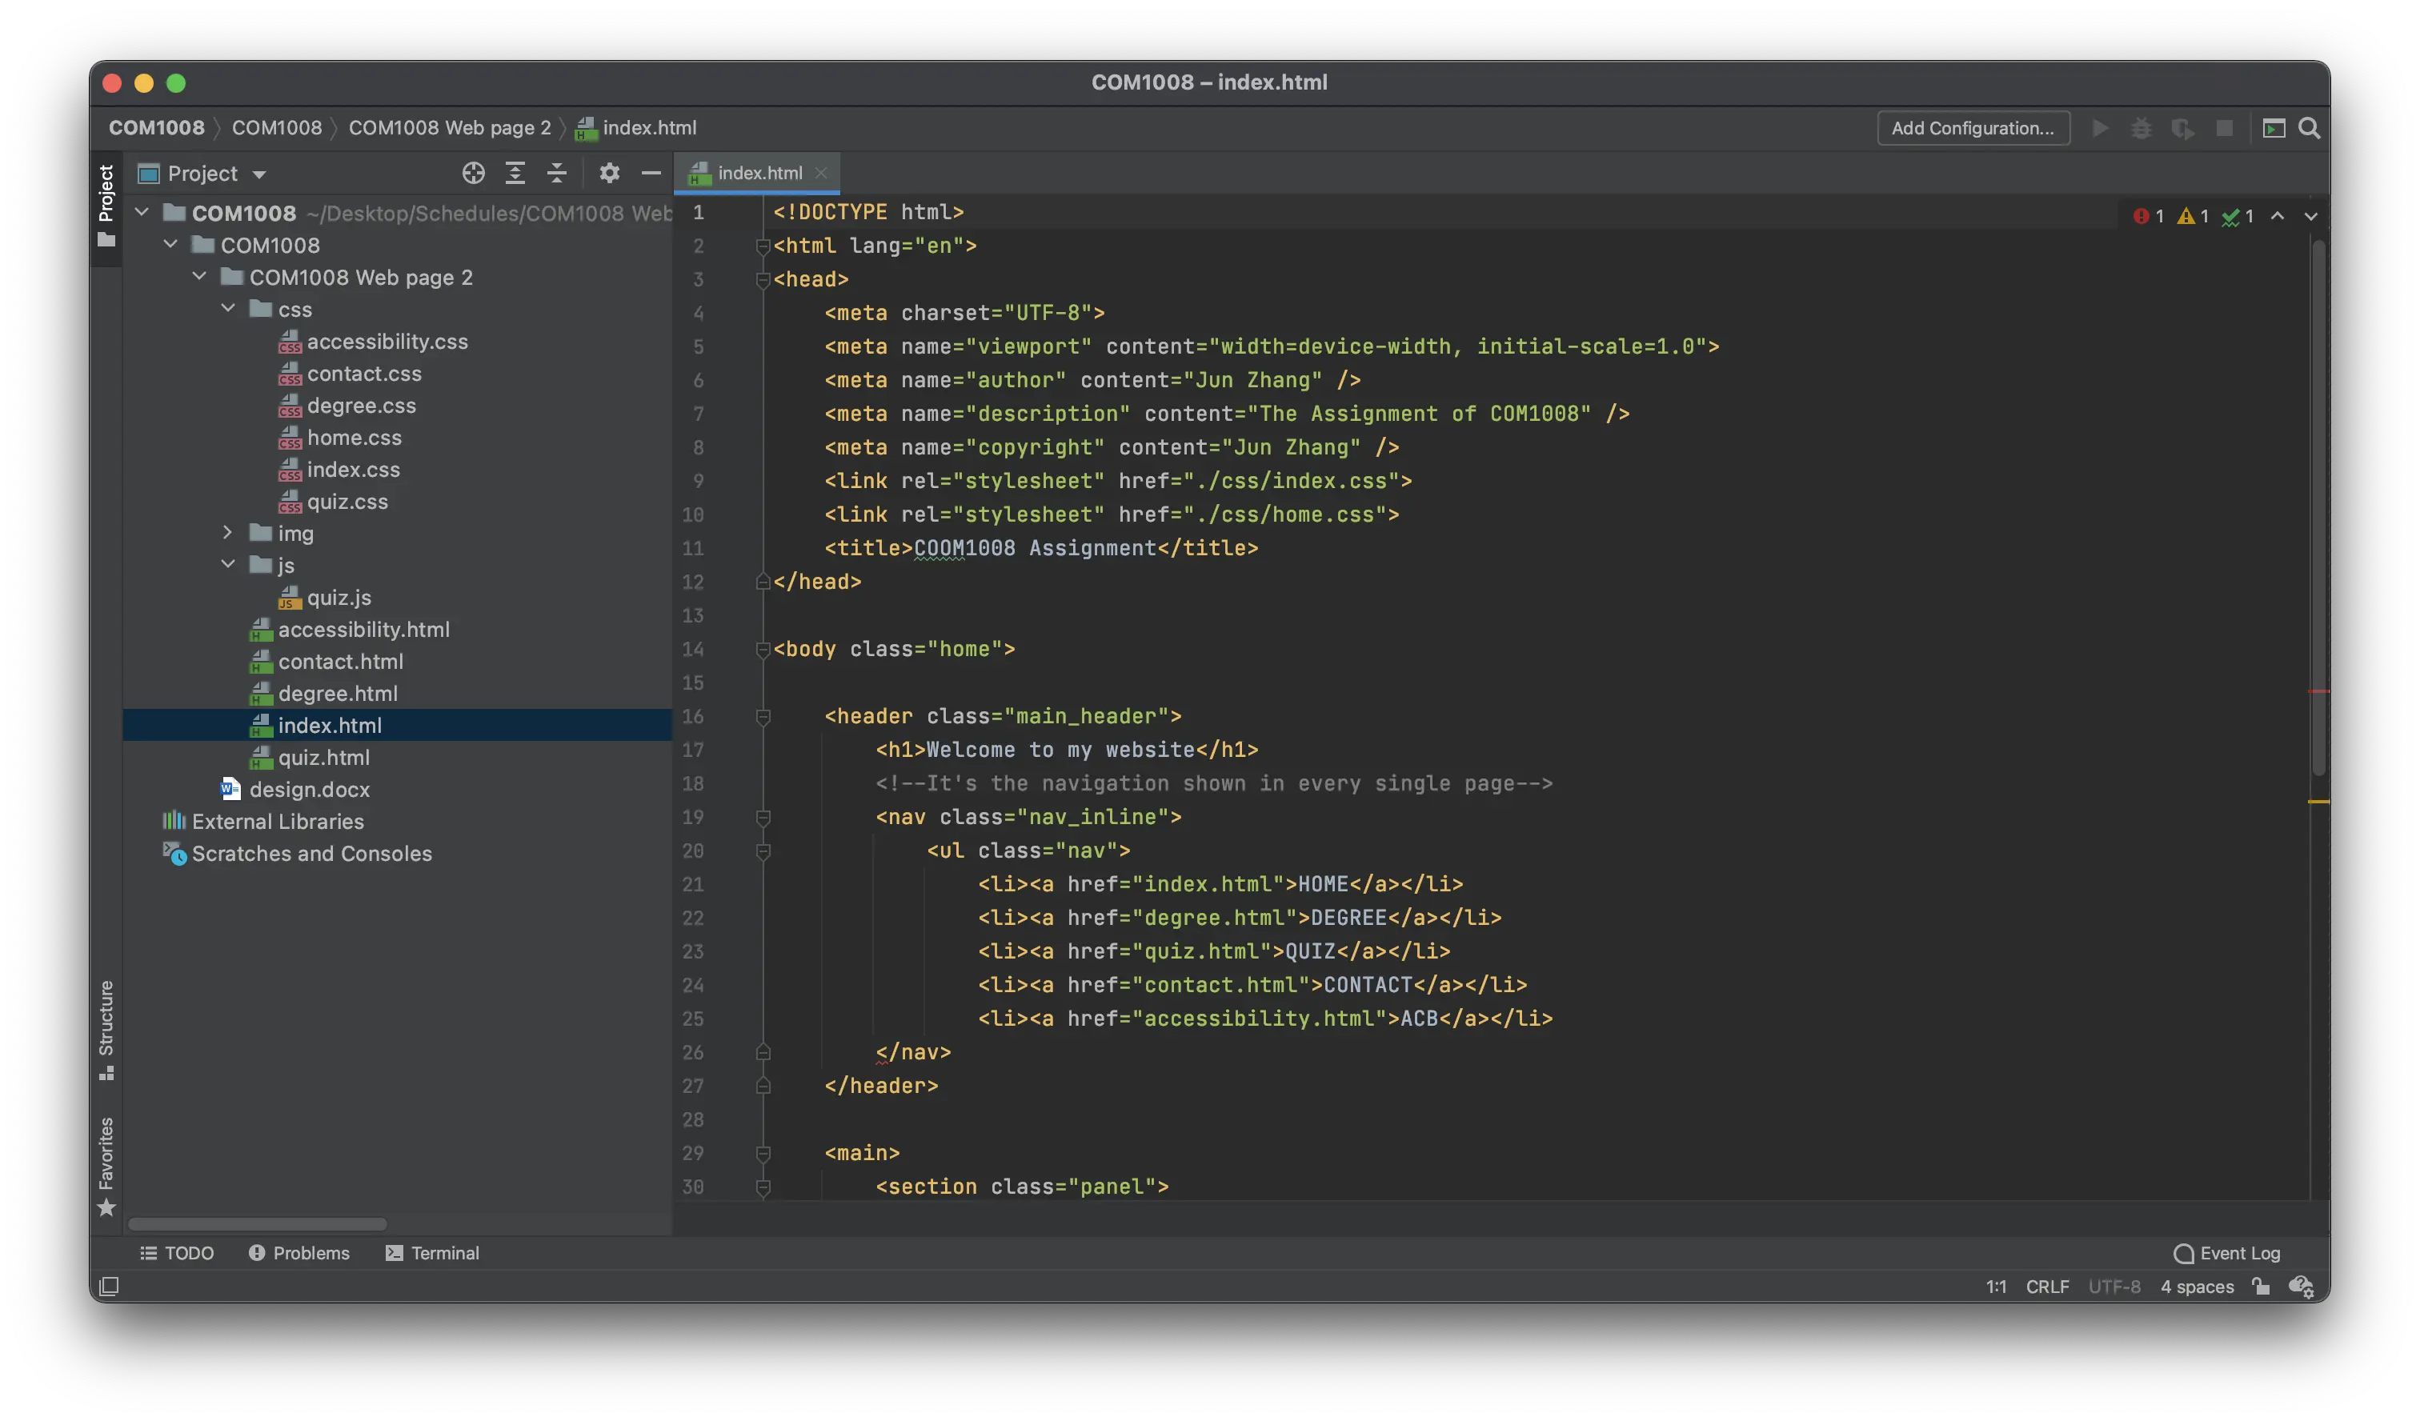
Task: Click the editor vertical scrollbar thumb
Action: click(x=2318, y=507)
